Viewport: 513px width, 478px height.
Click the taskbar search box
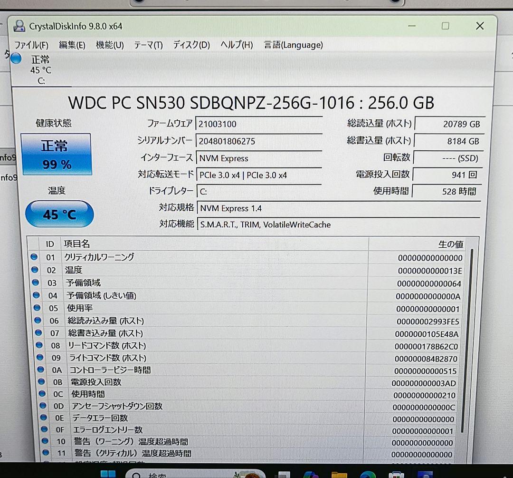click(195, 474)
